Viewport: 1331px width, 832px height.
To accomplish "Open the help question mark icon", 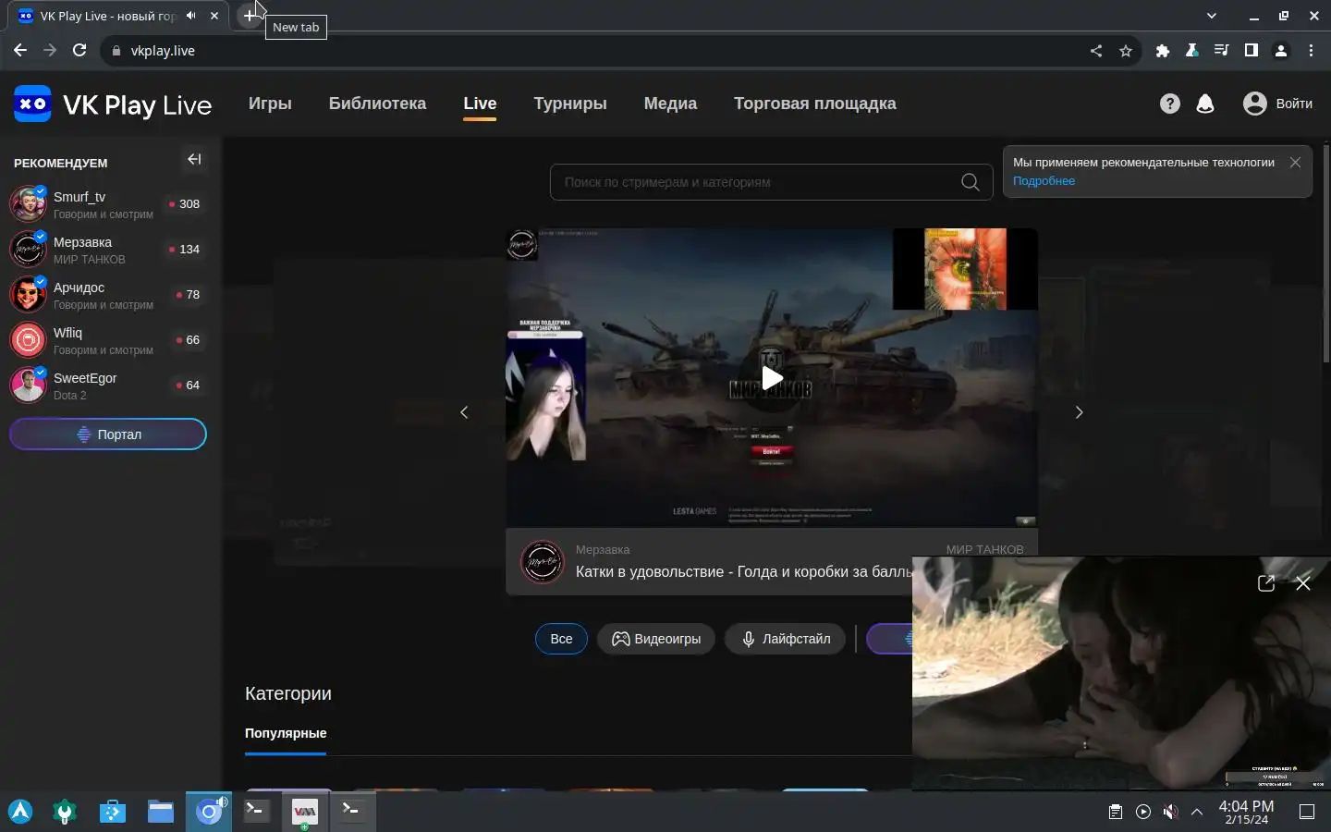I will [x=1170, y=104].
